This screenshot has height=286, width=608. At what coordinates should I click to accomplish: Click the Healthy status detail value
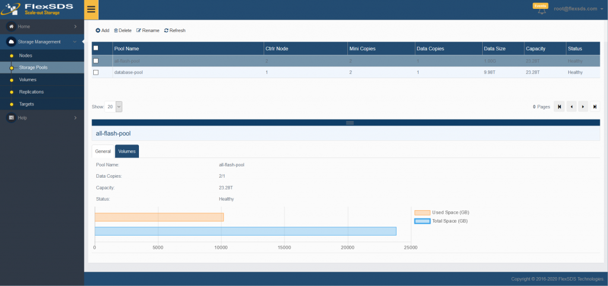[x=226, y=200]
